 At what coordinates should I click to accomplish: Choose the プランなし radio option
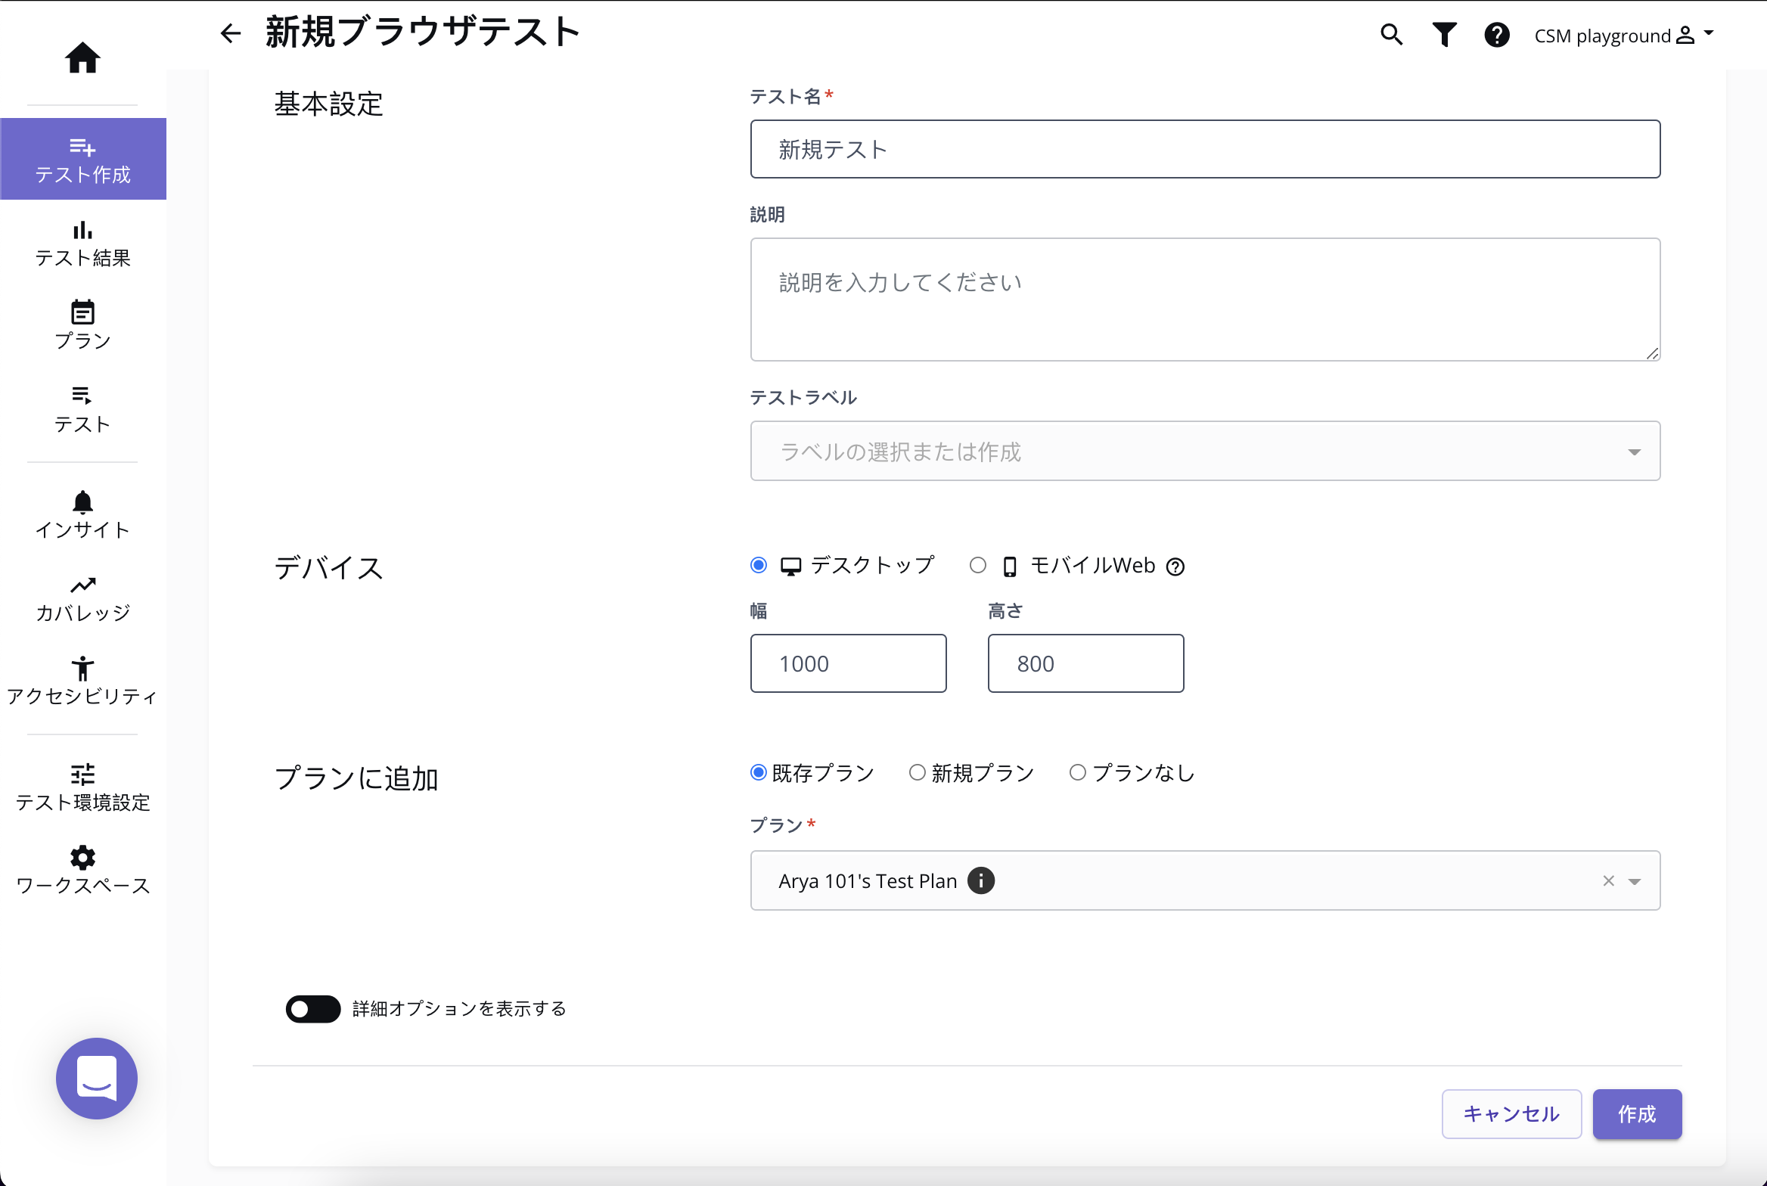(x=1078, y=772)
